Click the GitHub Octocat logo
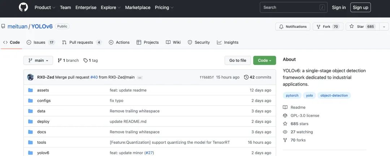The image size is (390, 156). 23,7
